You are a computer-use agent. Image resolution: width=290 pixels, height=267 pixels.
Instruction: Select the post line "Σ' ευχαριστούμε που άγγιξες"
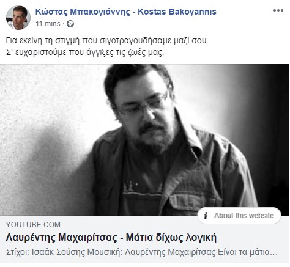coord(85,53)
